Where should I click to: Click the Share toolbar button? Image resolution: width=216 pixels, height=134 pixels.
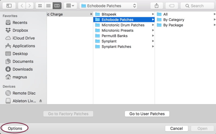pos(157,6)
